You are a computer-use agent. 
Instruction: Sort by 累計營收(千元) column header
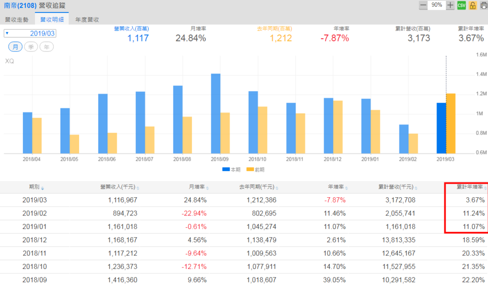397,187
